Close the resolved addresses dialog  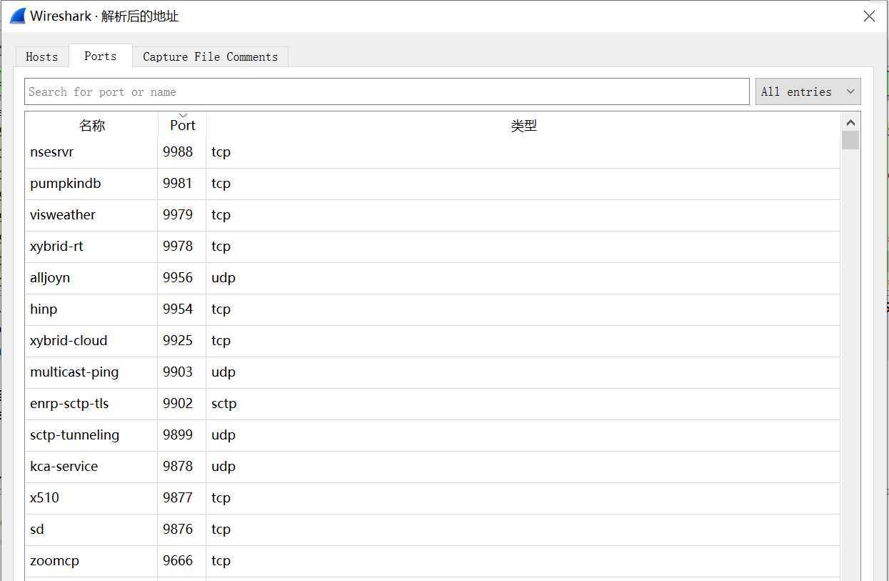869,16
